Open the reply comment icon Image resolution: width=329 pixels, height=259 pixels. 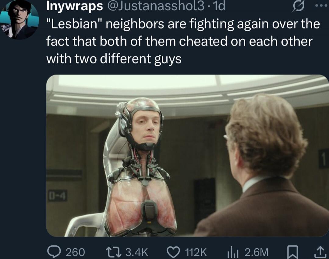pyautogui.click(x=54, y=252)
